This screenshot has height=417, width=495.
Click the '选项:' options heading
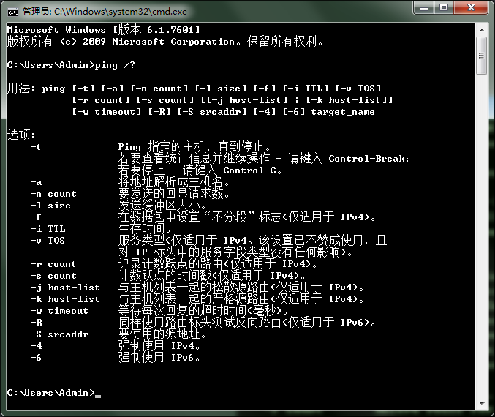click(21, 135)
